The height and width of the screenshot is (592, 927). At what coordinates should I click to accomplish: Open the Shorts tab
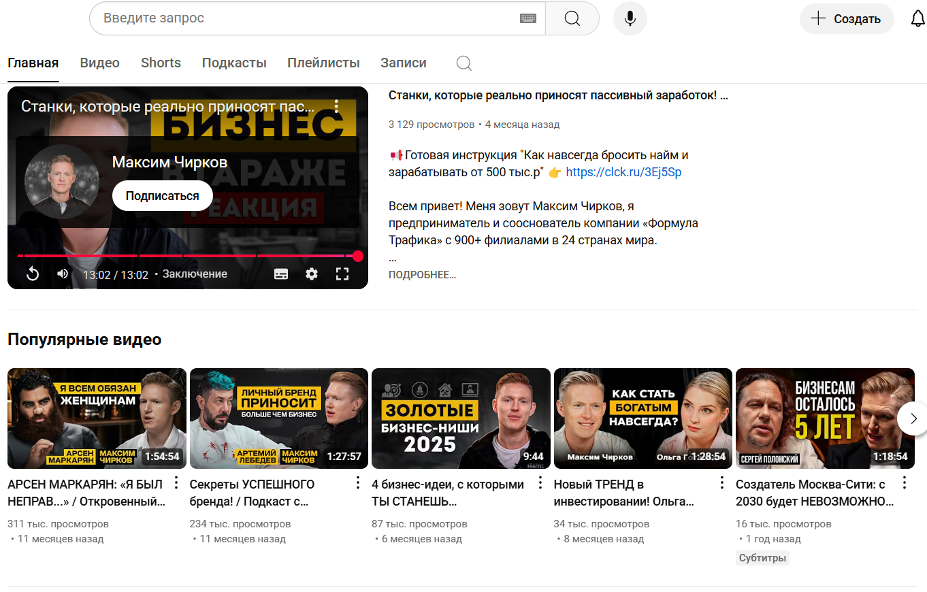pyautogui.click(x=161, y=63)
